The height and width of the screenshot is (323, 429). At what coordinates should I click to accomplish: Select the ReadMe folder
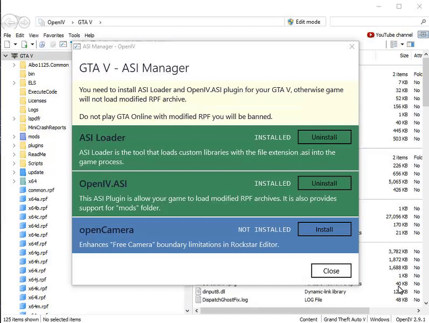pyautogui.click(x=37, y=155)
